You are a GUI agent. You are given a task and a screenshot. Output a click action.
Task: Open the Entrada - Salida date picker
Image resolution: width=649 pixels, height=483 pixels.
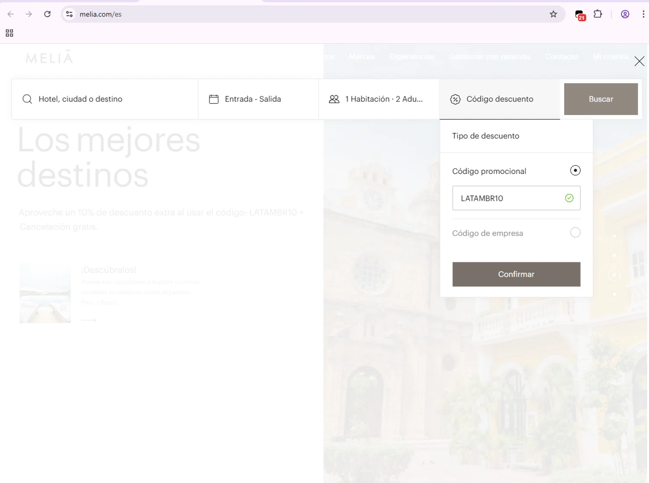tap(258, 99)
